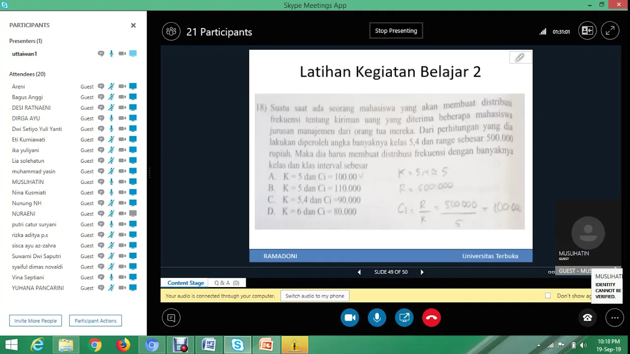Switch to full screen view

pyautogui.click(x=610, y=31)
